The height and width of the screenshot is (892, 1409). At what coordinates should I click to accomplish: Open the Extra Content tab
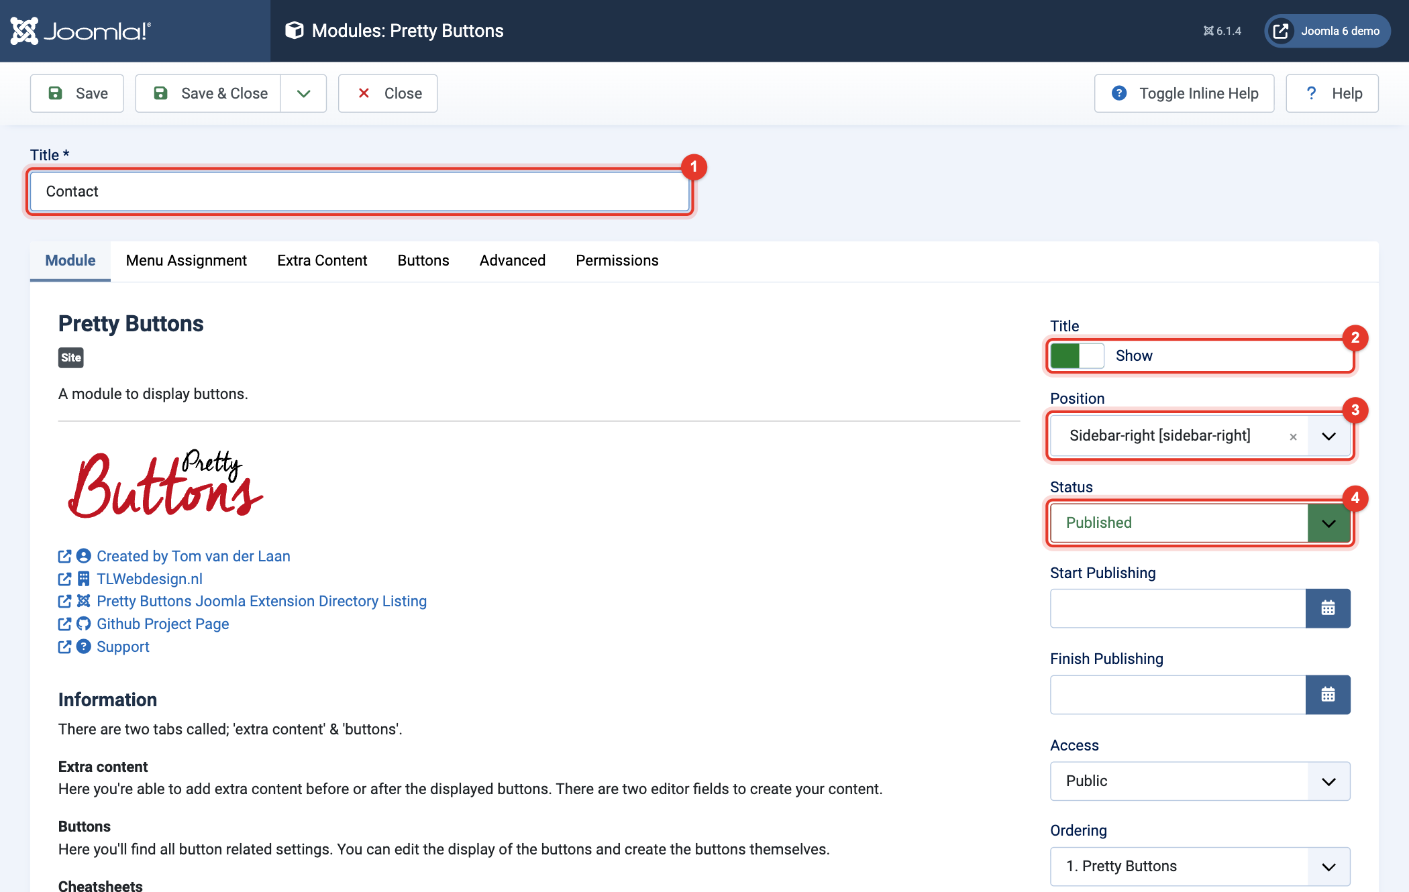(x=322, y=260)
